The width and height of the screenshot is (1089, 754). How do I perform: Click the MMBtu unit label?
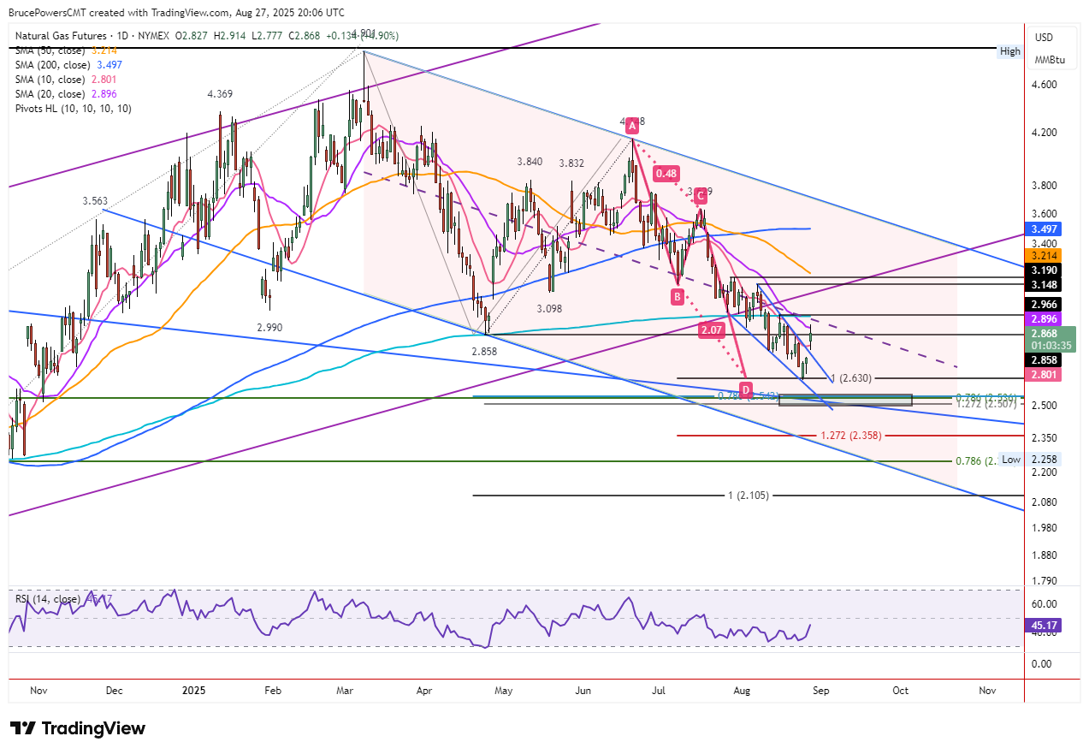1048,60
